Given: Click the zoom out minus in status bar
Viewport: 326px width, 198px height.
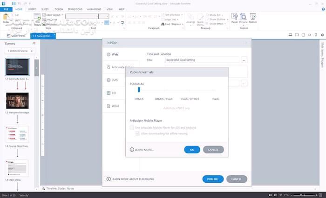Looking at the screenshot, I should point(292,195).
